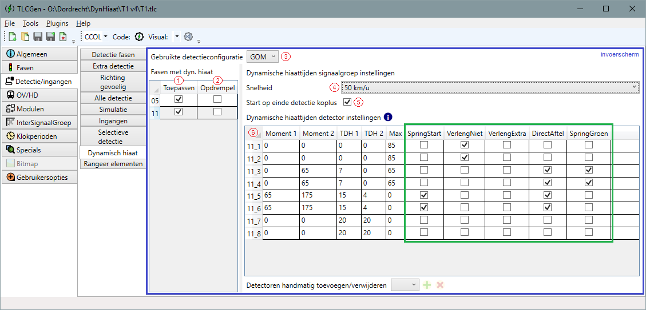Open the Rangeer elementen subtab
646x310 pixels.
click(113, 164)
